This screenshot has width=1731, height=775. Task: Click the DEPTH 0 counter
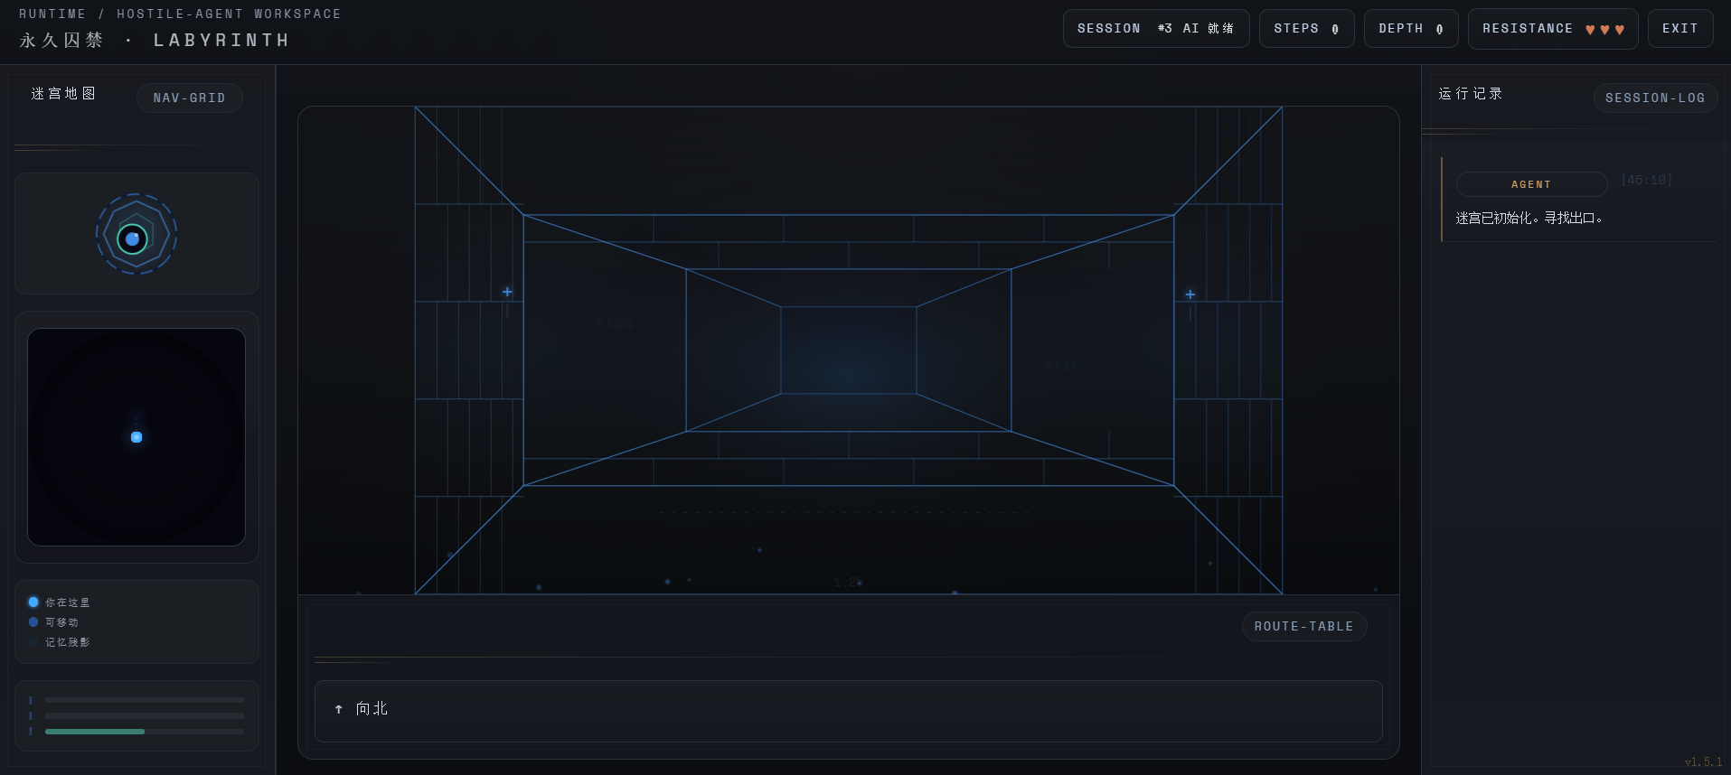click(x=1410, y=29)
